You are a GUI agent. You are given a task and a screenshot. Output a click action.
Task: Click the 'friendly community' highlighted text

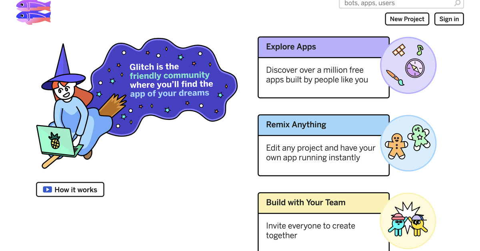tap(170, 76)
